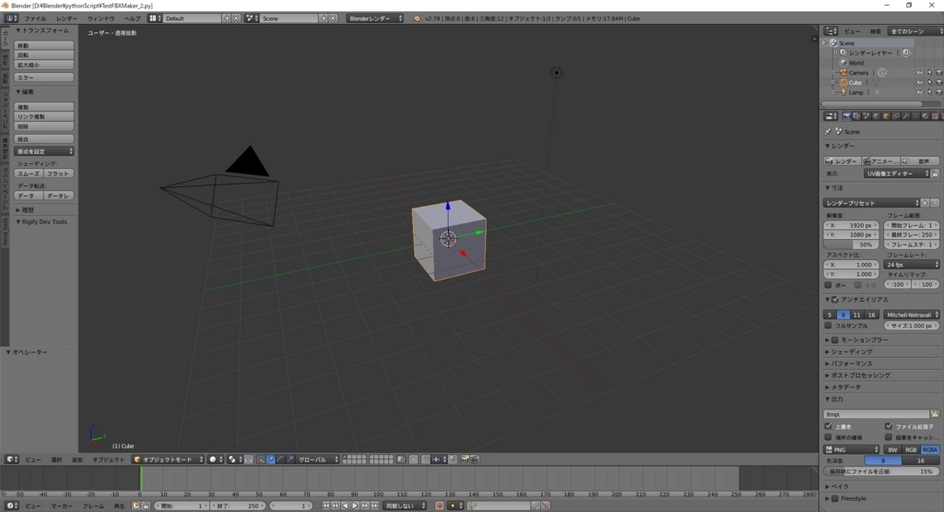Open the 3D view editor type selector
944x512 pixels.
pyautogui.click(x=11, y=459)
